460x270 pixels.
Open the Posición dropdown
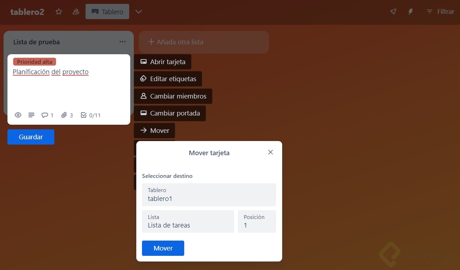(257, 221)
